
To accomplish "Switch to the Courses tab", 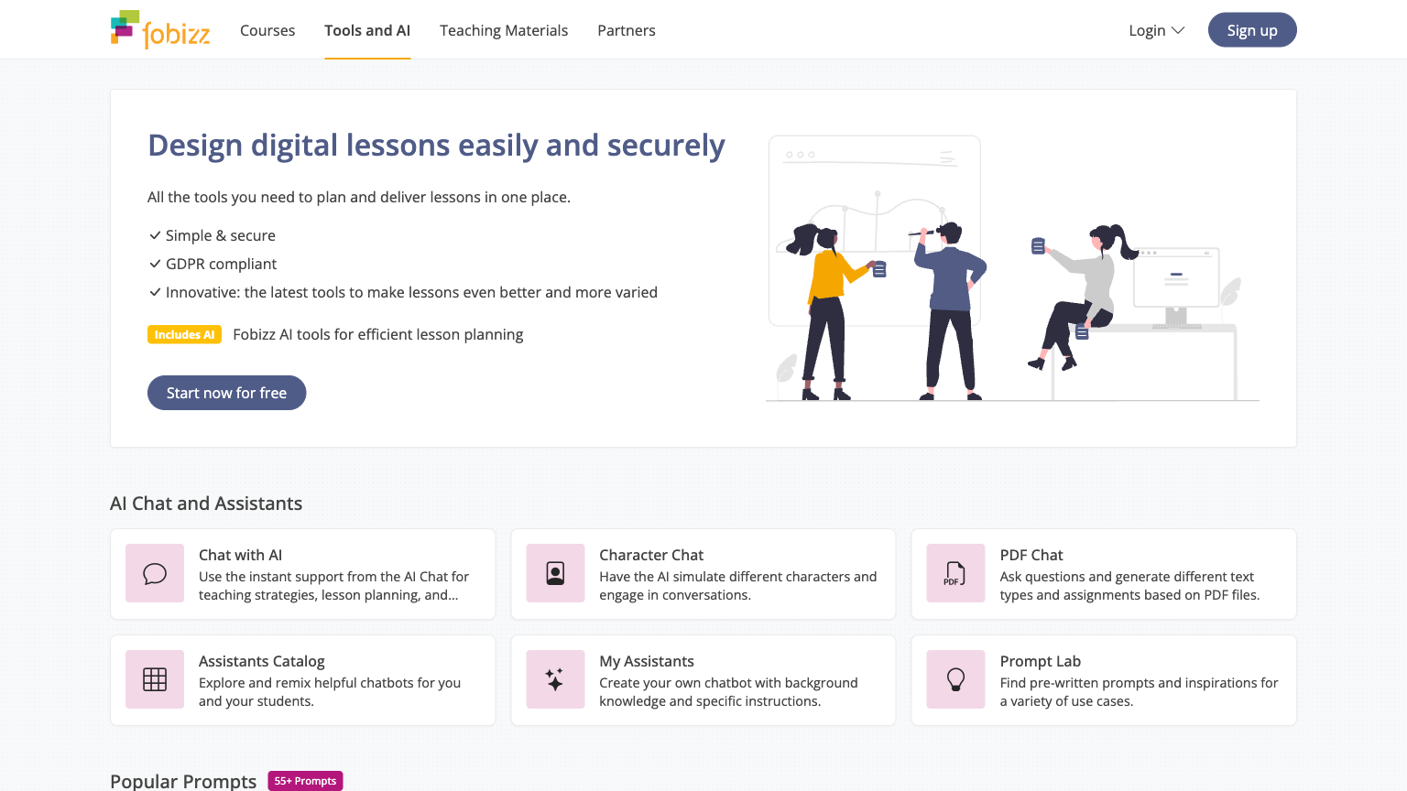I will [267, 29].
